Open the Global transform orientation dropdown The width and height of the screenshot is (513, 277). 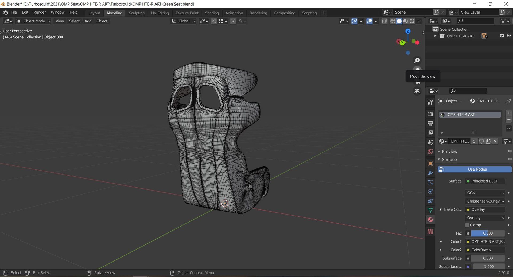pos(184,21)
